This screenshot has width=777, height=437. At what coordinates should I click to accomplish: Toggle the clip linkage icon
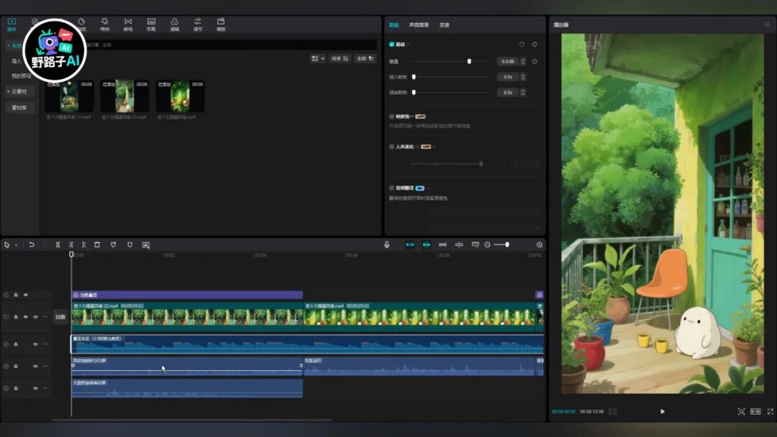(442, 244)
